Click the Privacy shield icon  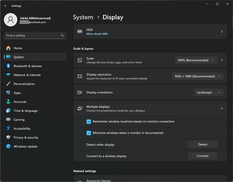[8, 137]
